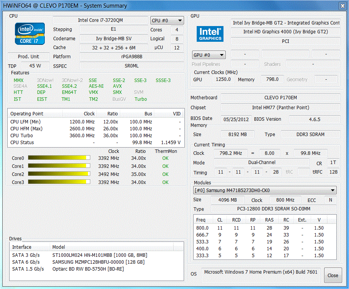Select the 333.3 frequency timing row
349x289 pixels.
(265, 256)
